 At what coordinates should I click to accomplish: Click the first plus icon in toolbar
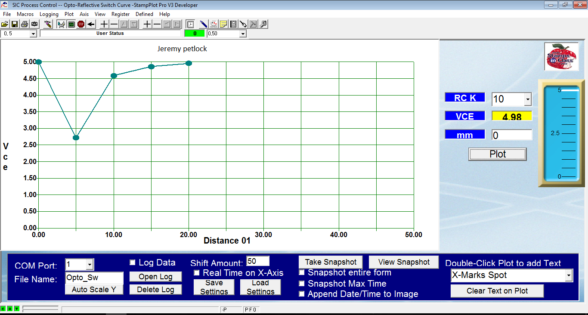pyautogui.click(x=104, y=24)
